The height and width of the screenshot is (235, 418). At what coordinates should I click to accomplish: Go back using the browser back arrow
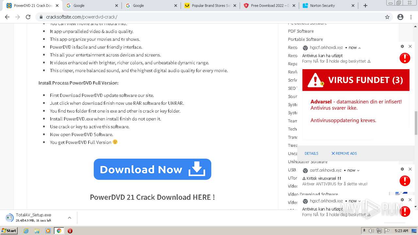click(7, 17)
